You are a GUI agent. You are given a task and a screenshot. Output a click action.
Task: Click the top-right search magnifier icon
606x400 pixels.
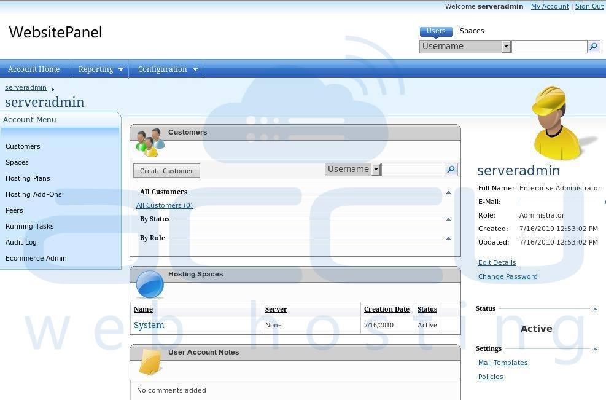point(593,46)
